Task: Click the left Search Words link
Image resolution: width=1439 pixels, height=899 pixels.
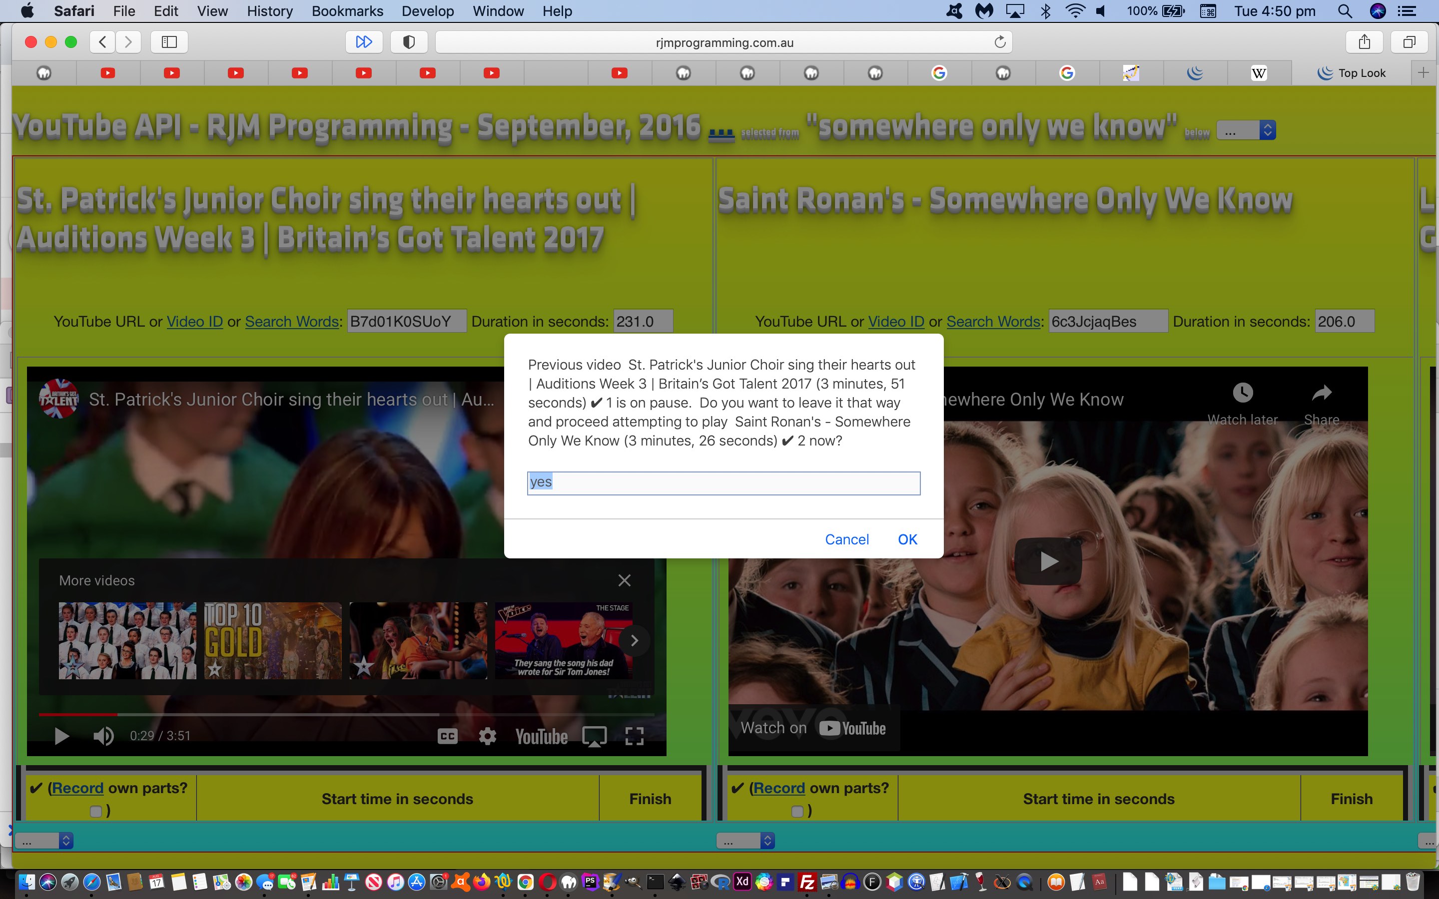Action: [291, 322]
